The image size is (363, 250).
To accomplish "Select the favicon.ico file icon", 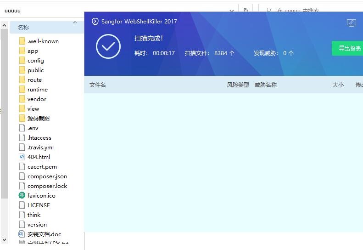I will [22, 195].
